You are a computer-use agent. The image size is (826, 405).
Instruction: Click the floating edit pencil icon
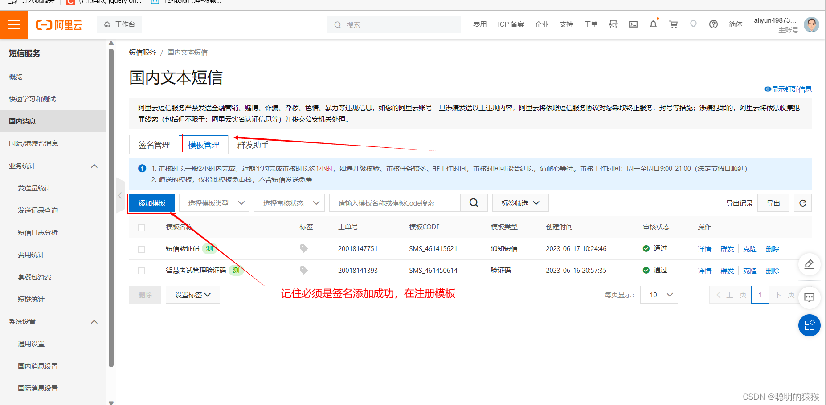point(810,264)
